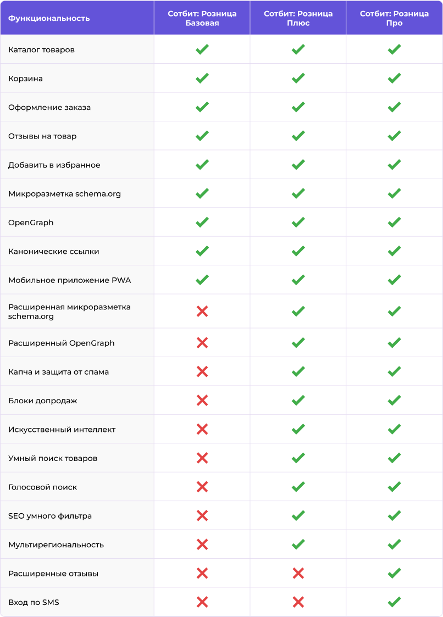The image size is (443, 617).
Task: Select the Сотбит: Розница Плюс column header
Action: (x=298, y=18)
